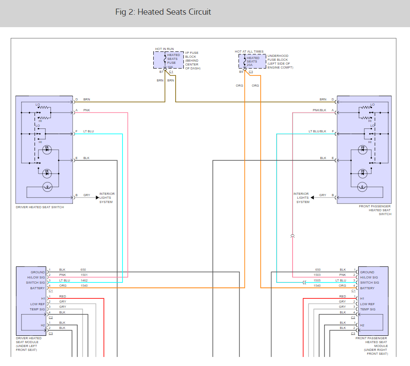Click the HOT AT ALL TIMES label

click(249, 52)
